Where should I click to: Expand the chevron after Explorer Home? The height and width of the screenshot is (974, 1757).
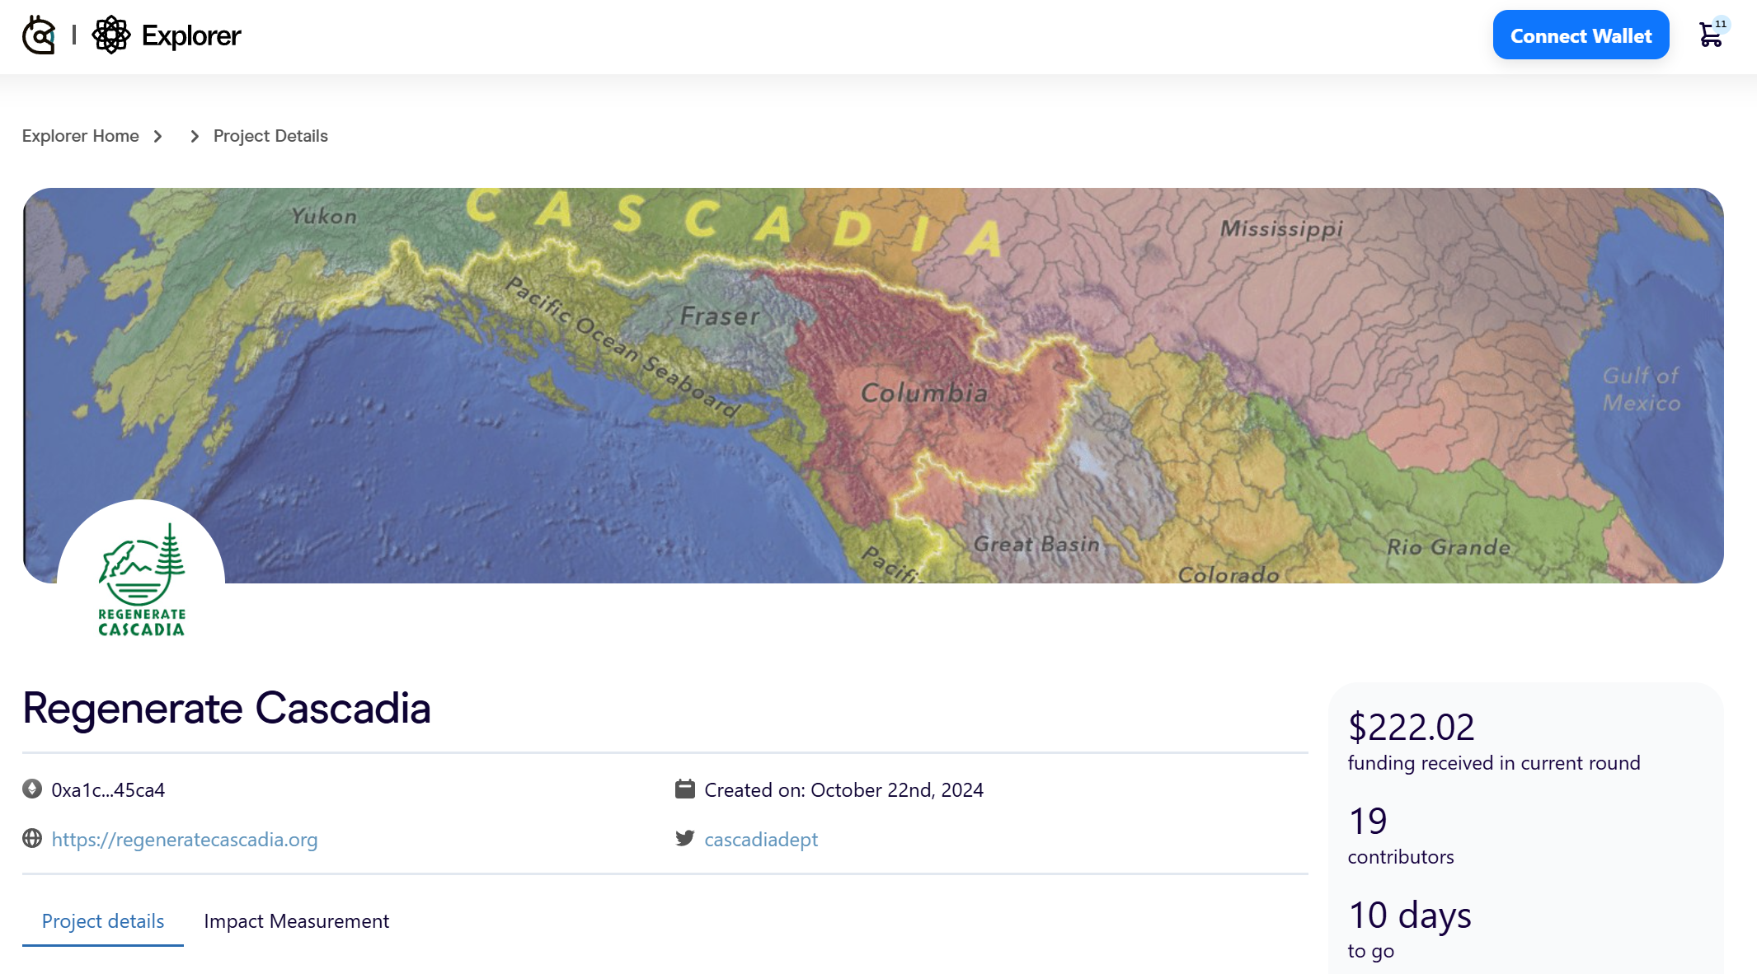pos(157,136)
